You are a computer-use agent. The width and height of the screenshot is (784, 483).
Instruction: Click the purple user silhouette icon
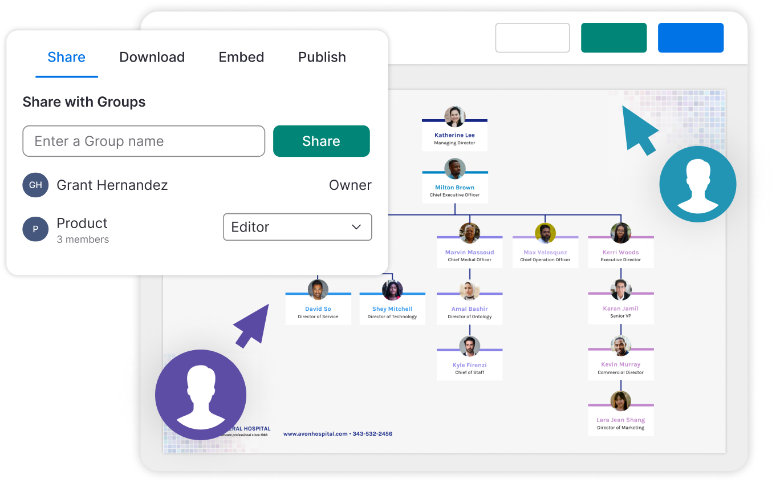pyautogui.click(x=201, y=394)
